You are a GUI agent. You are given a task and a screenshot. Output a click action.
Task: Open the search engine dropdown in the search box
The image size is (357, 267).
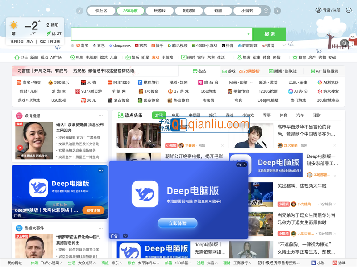248,34
